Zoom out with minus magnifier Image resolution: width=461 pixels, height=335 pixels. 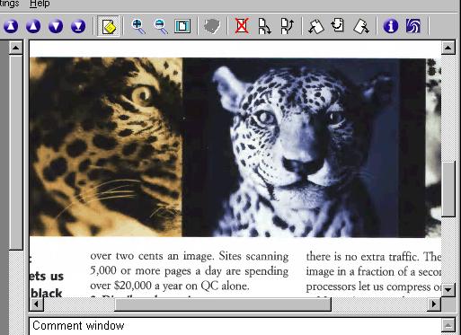coord(161,26)
